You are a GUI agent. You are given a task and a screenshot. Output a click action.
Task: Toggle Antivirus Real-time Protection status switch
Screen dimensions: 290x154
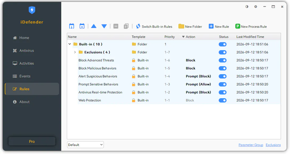tap(223, 92)
